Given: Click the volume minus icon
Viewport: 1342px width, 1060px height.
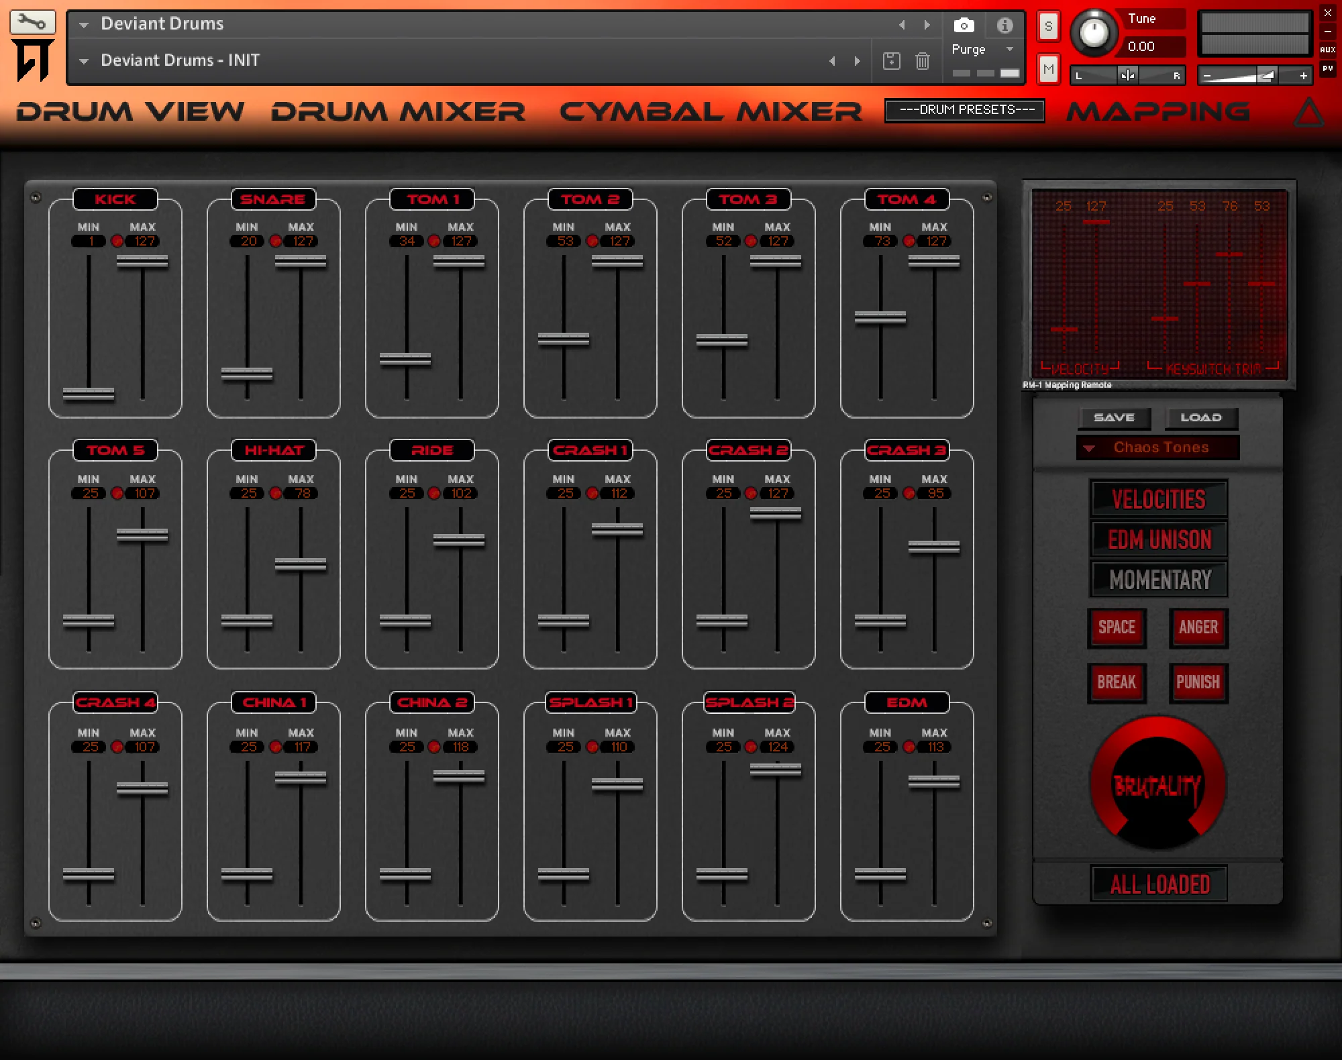Looking at the screenshot, I should 1207,76.
